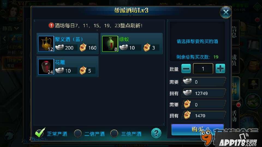Open the 福利 side tab
Screen dimensions: 262x147
(235, 88)
